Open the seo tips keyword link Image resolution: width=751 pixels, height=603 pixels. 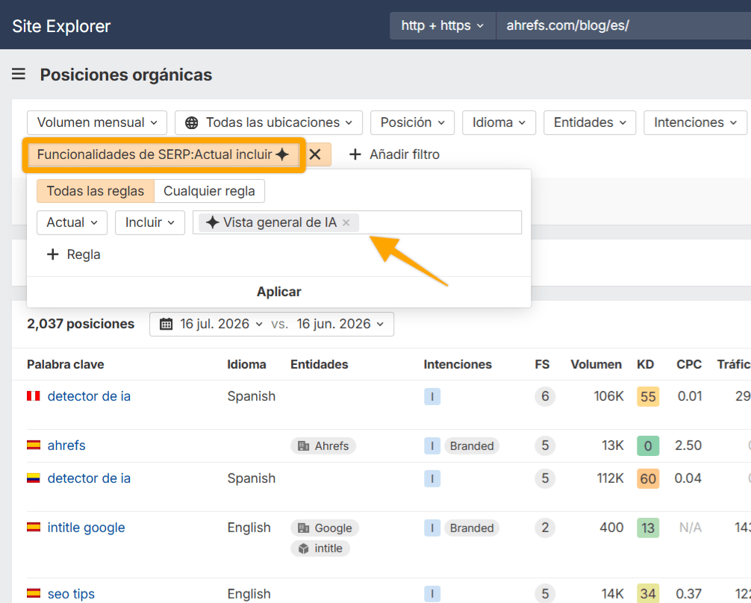tap(71, 594)
